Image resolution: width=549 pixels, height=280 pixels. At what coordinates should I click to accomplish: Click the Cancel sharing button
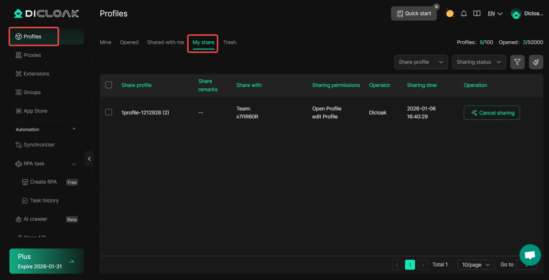click(x=492, y=113)
